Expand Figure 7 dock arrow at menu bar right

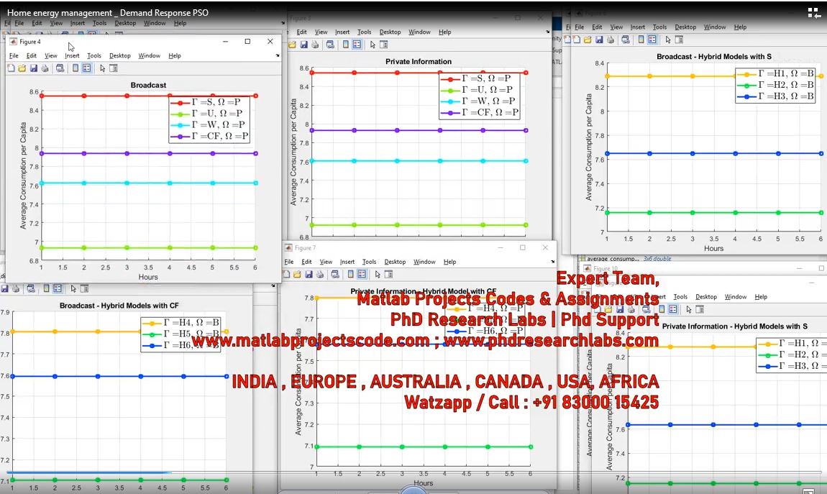click(x=552, y=262)
